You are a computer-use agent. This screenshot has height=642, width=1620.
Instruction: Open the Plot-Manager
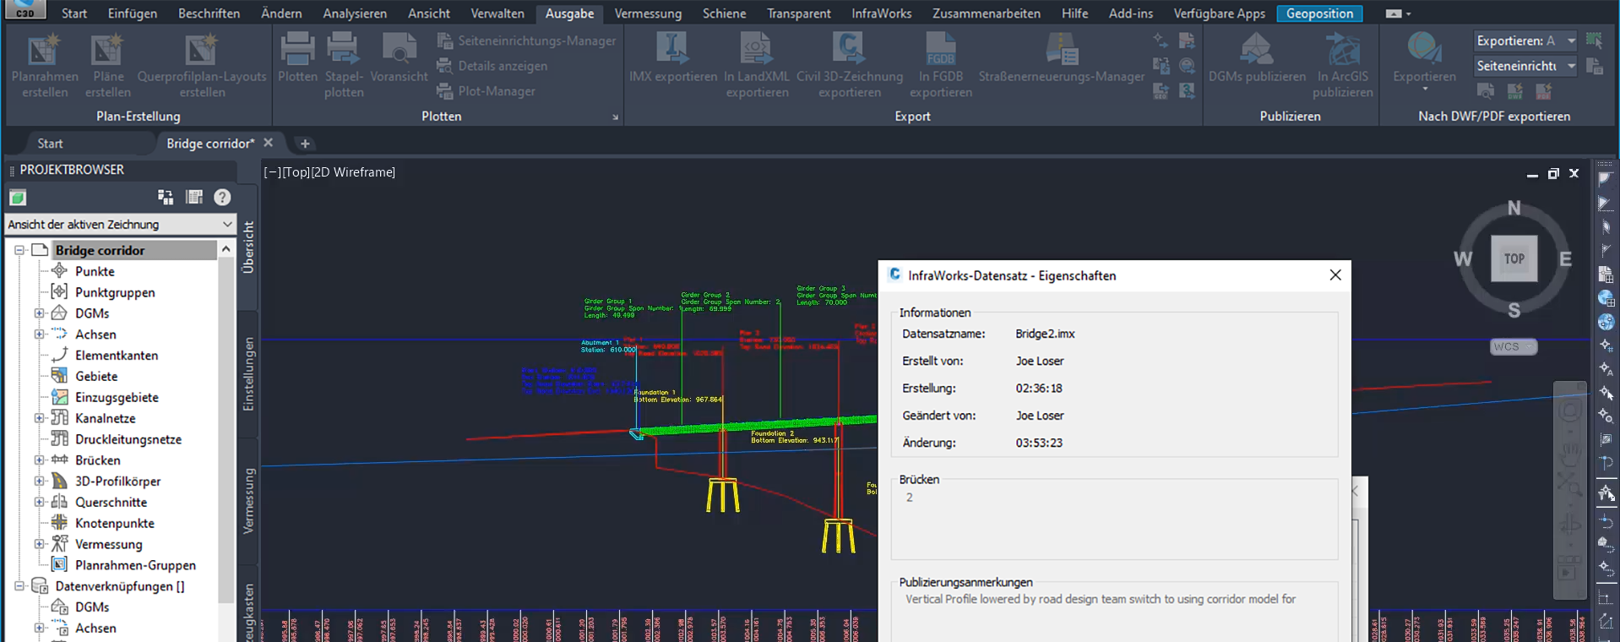coord(487,91)
